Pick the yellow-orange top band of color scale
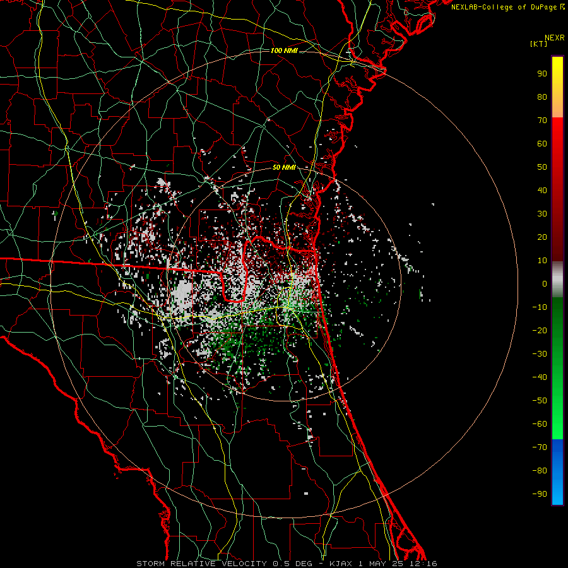 coord(557,87)
